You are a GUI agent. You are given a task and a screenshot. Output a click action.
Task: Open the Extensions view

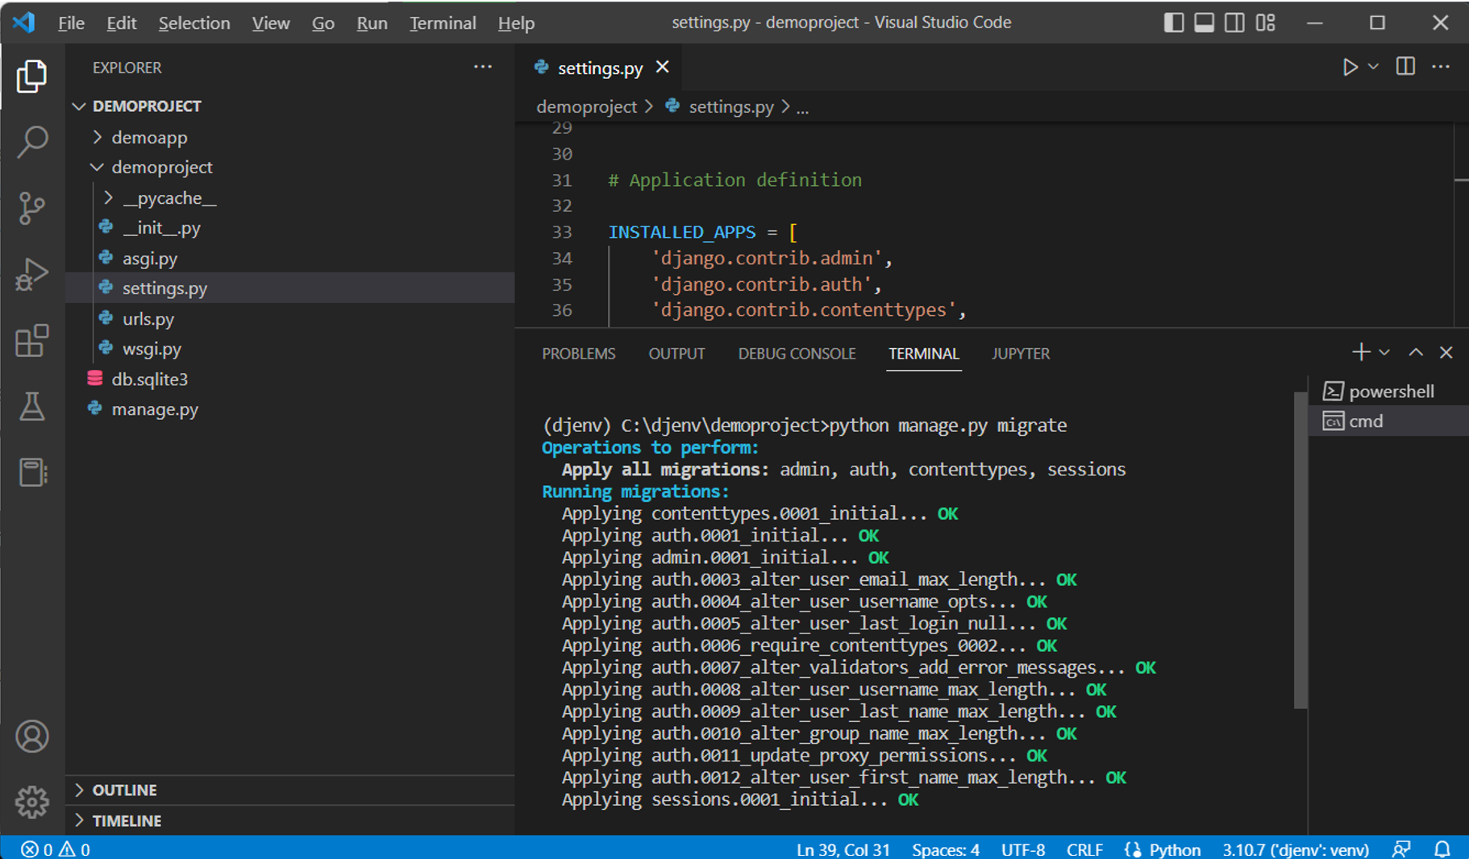32,341
